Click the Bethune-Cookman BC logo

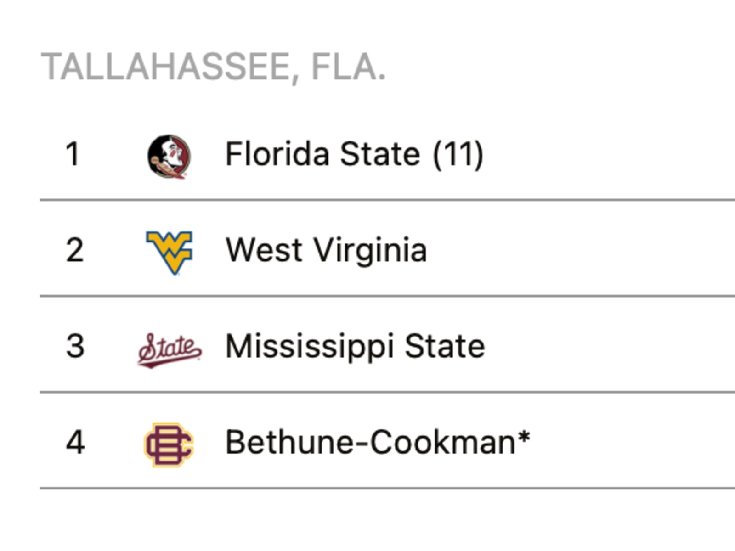click(x=169, y=445)
